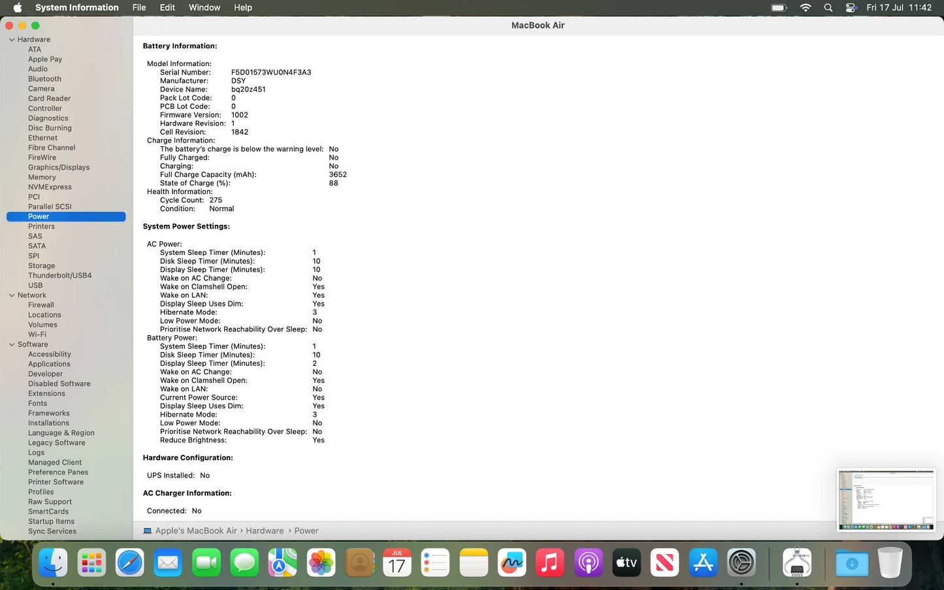This screenshot has height=590, width=944.
Task: Launch Music from the Dock
Action: (x=550, y=562)
